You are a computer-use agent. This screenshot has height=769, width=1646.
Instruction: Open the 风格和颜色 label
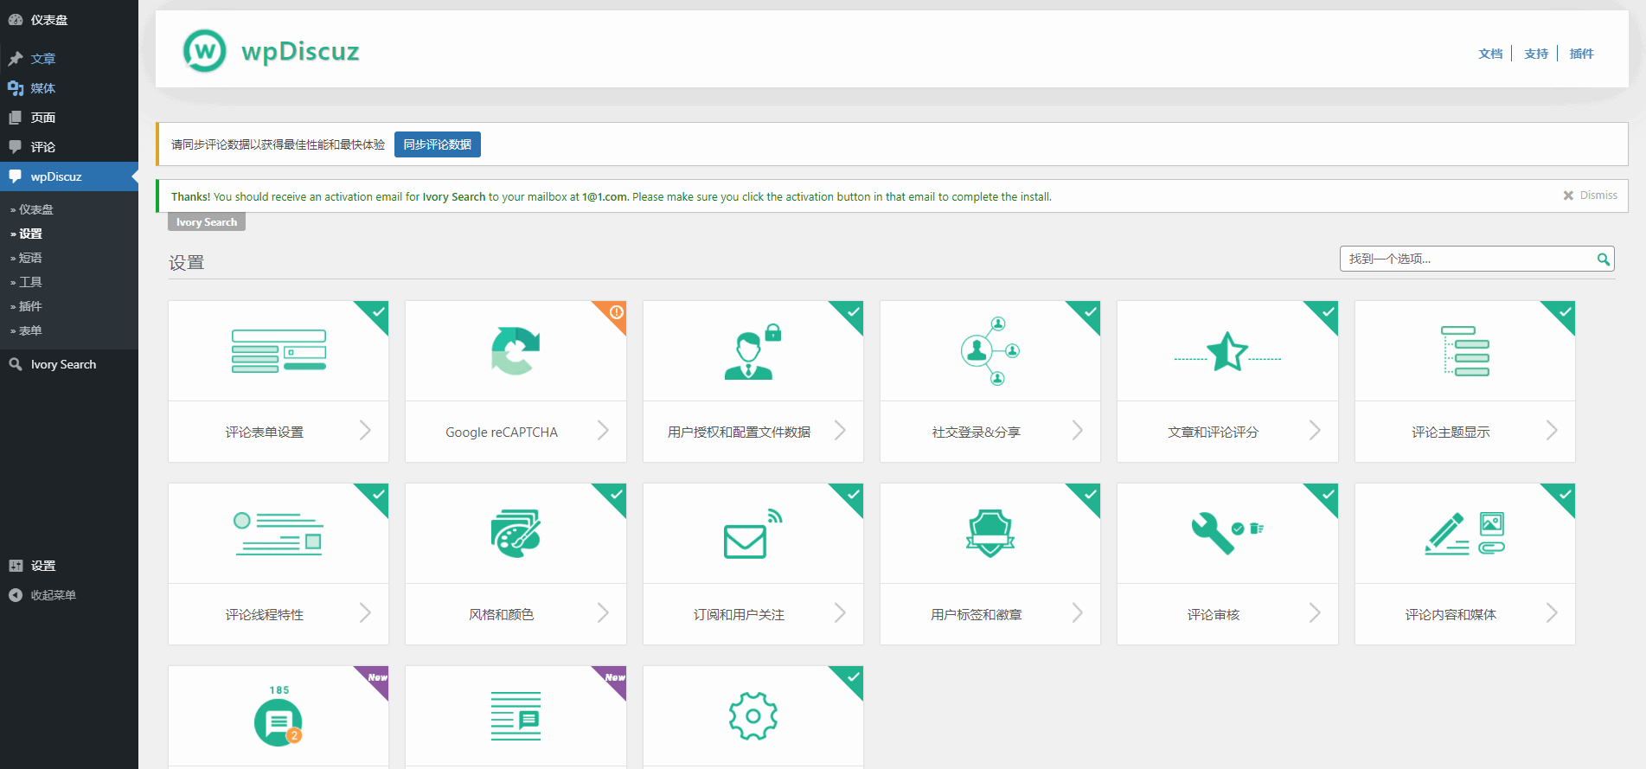pos(502,614)
